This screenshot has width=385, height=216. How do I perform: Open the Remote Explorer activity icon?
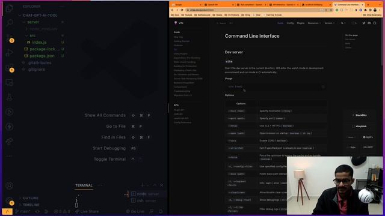tap(10, 83)
